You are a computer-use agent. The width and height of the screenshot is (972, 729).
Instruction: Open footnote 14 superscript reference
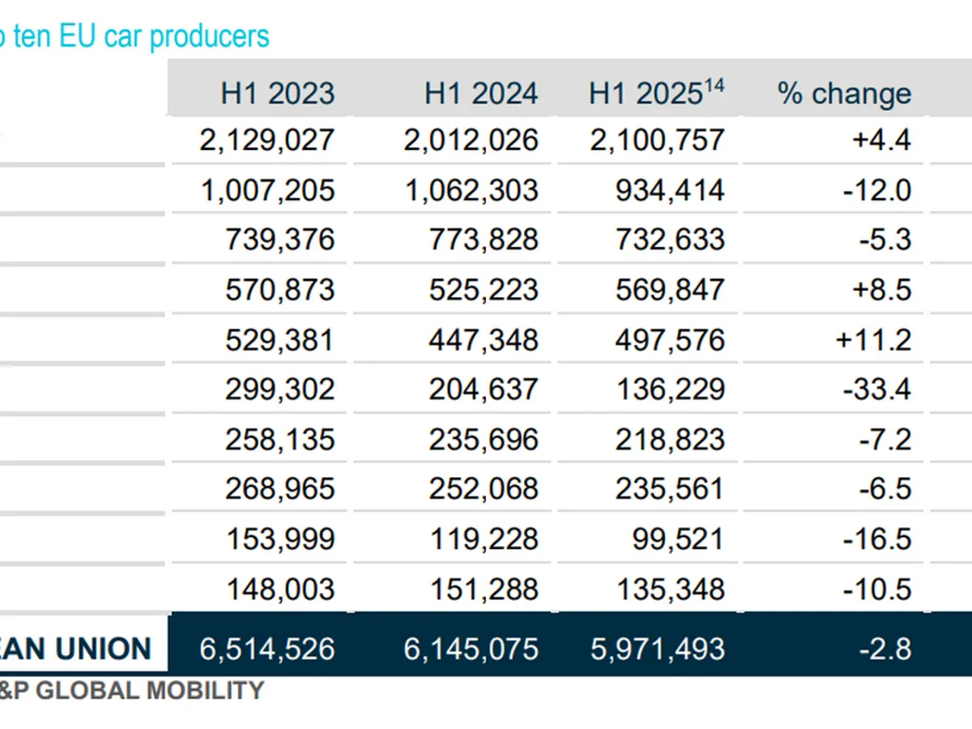[x=714, y=84]
